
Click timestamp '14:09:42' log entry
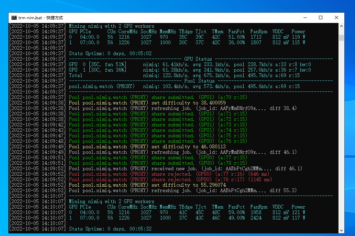(53, 125)
